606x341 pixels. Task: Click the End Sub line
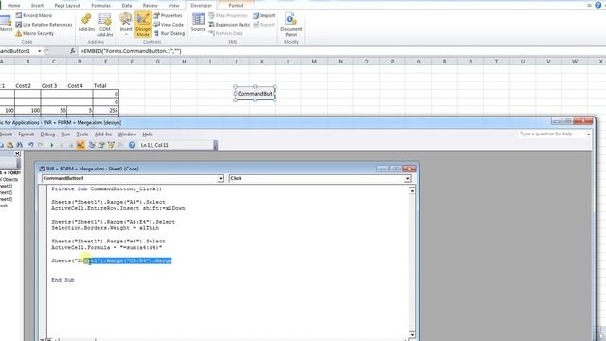62,280
